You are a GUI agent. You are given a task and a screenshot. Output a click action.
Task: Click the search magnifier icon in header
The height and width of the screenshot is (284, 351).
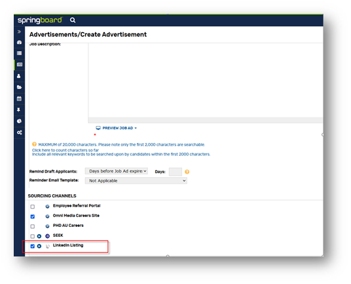pos(73,20)
